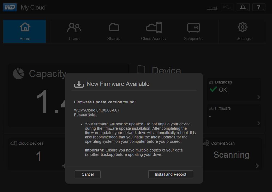The height and width of the screenshot is (192, 272).
Task: Click Install and Reboot button
Action: tap(170, 174)
